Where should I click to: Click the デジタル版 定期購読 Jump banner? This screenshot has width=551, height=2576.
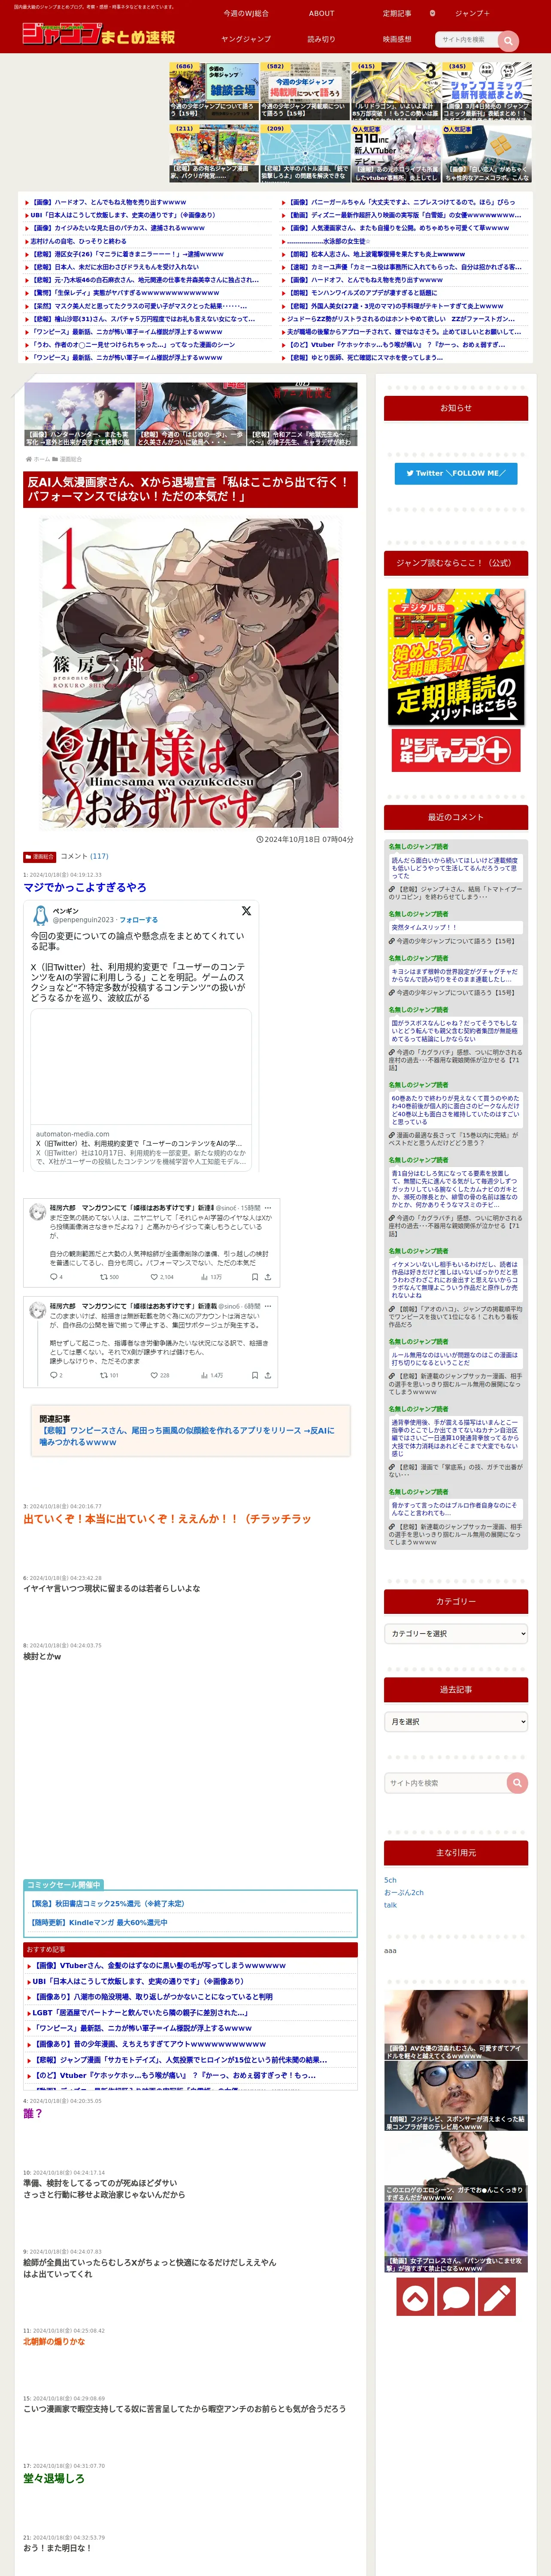pos(456,656)
